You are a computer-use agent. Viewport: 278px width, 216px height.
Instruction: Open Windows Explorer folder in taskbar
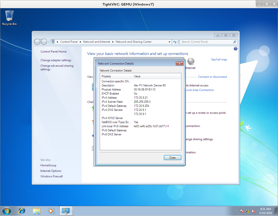36,211
